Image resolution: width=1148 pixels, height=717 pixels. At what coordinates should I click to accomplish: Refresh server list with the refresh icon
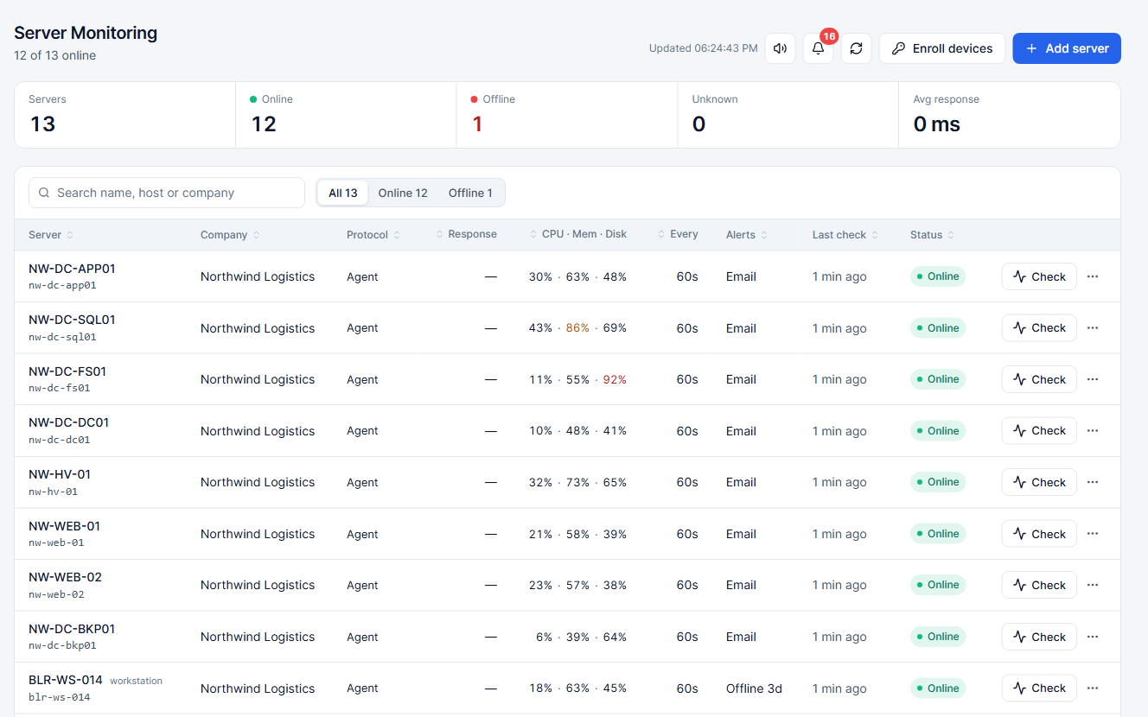(856, 48)
